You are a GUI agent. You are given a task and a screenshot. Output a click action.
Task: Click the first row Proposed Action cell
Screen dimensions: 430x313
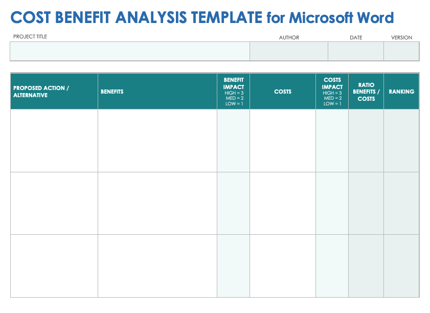coord(54,141)
